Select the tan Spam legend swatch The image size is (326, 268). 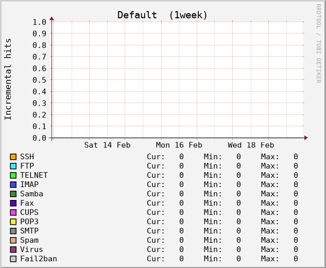click(x=13, y=240)
